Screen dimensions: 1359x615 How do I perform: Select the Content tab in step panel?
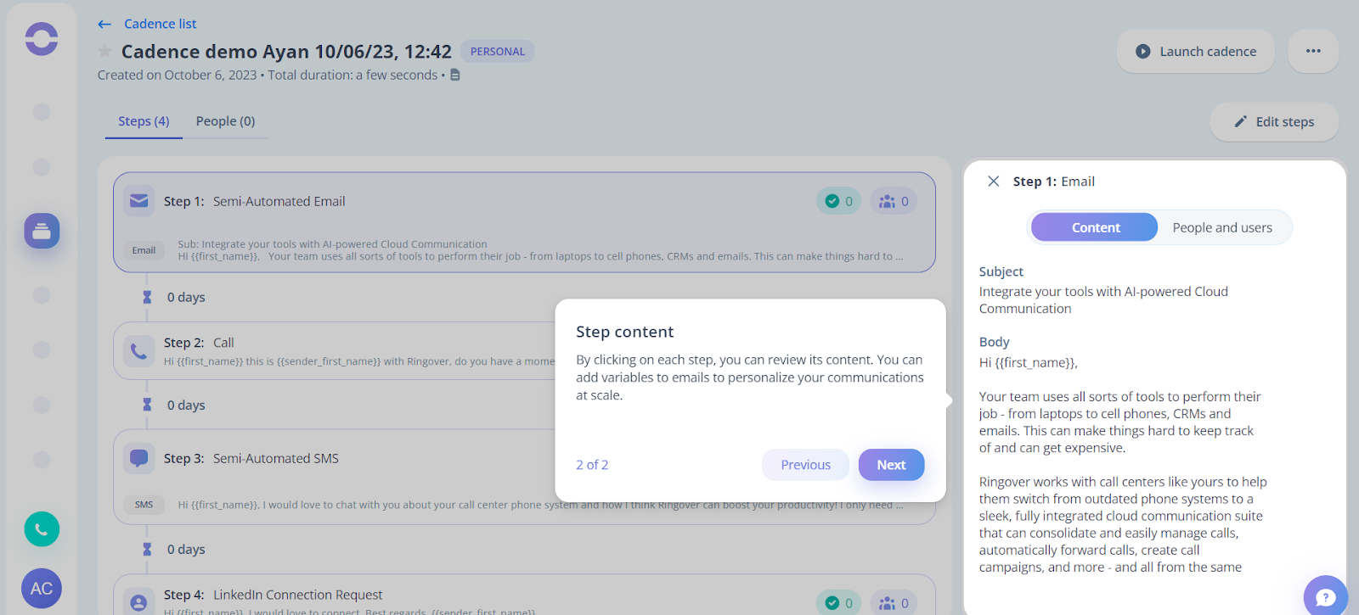pyautogui.click(x=1095, y=227)
